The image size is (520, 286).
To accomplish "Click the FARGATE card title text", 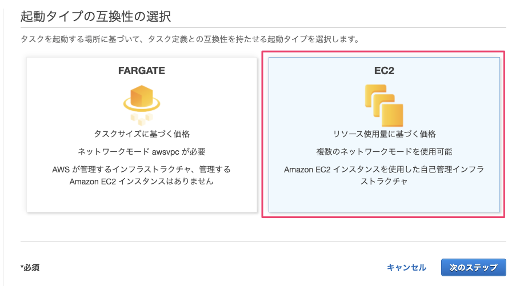I will tap(142, 71).
